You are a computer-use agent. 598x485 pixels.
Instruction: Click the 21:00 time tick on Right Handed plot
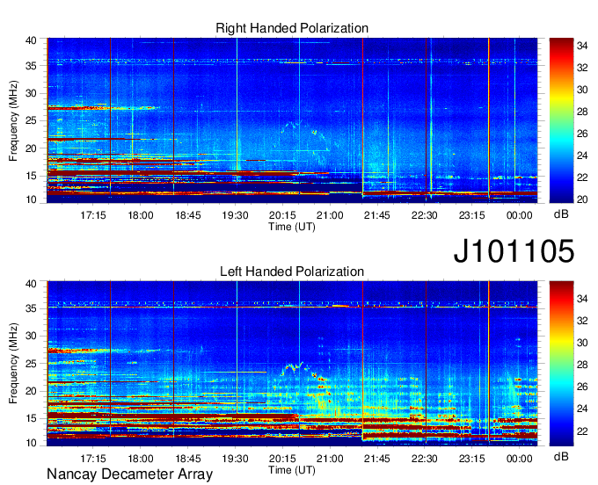pyautogui.click(x=330, y=215)
